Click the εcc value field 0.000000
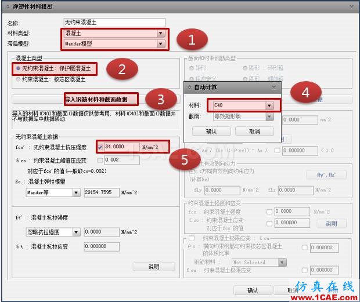The image size is (360, 302). click(292, 223)
